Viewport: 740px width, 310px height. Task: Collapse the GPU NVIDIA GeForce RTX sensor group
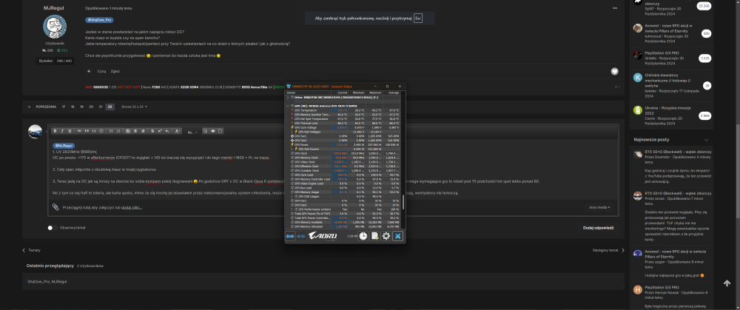(288, 106)
